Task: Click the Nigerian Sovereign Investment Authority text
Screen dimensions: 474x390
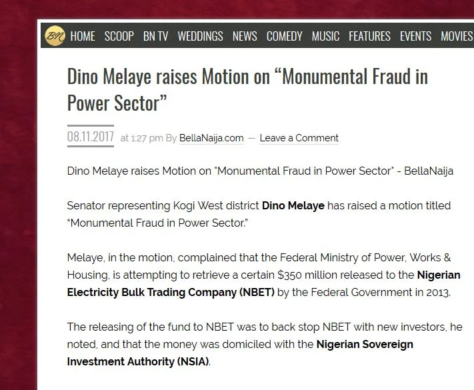Action: click(x=240, y=353)
